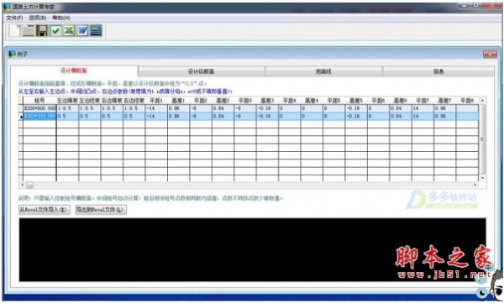
Task: Click the app icon in the main title bar
Action: click(x=7, y=7)
